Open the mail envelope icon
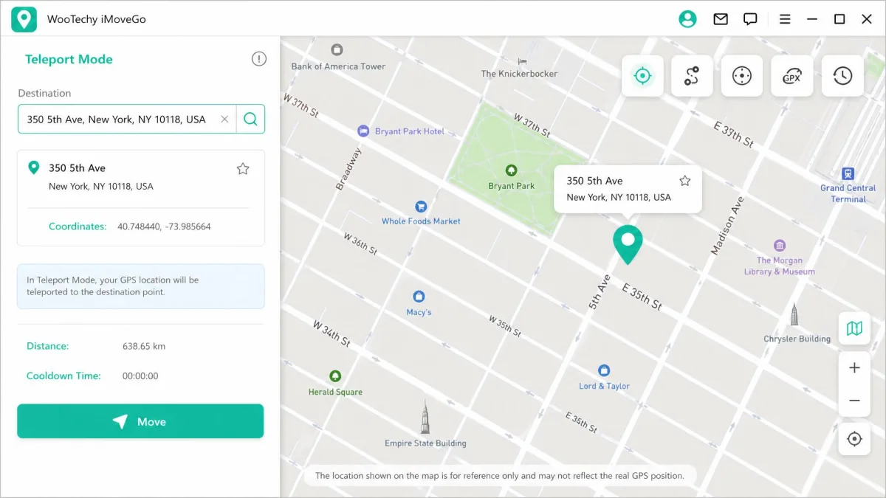The image size is (886, 498). point(721,19)
